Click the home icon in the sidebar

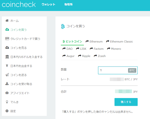pos(7,21)
